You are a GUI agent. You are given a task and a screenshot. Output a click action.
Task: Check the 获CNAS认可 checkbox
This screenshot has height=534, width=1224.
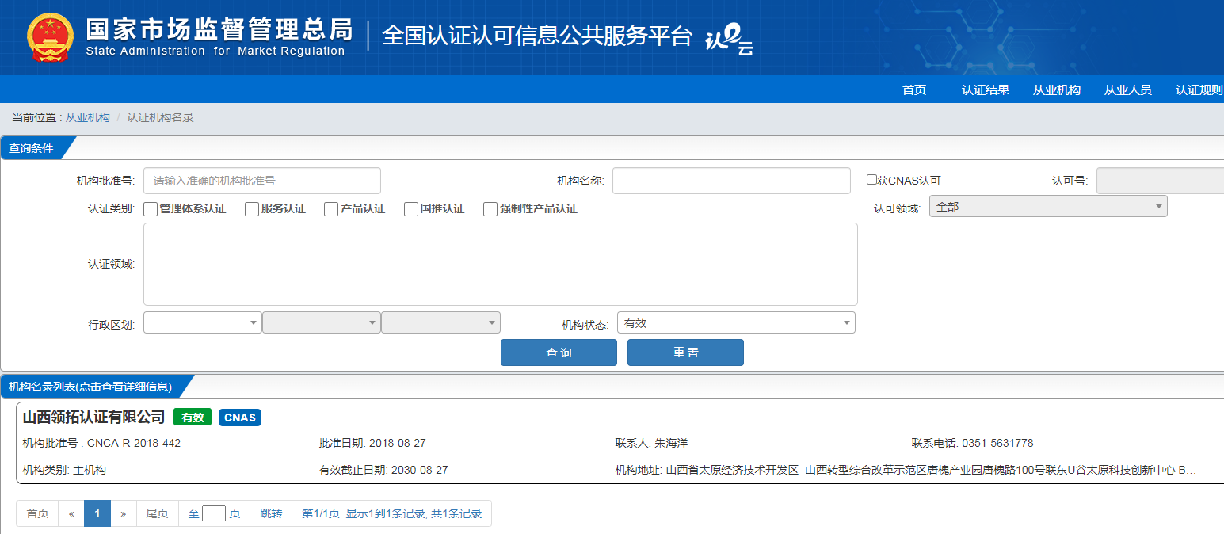click(871, 180)
